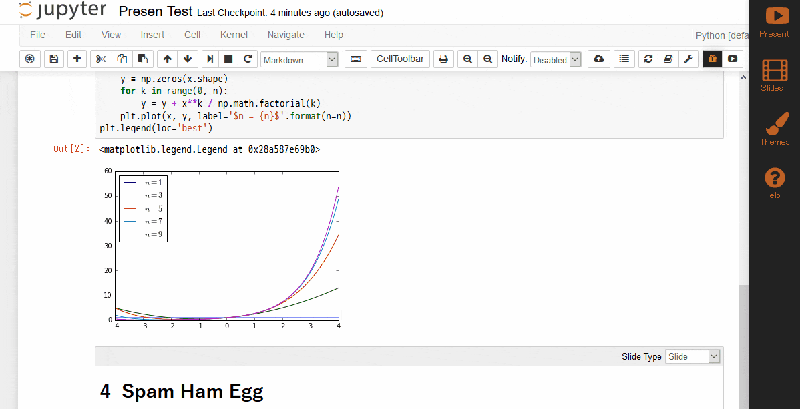800x409 pixels.
Task: Run the cell with the run icon
Action: click(210, 59)
